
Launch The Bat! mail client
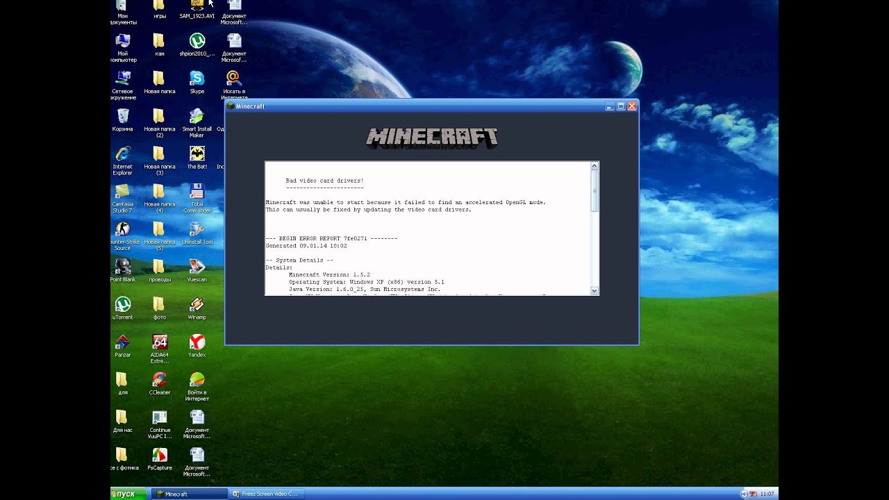coord(197,157)
